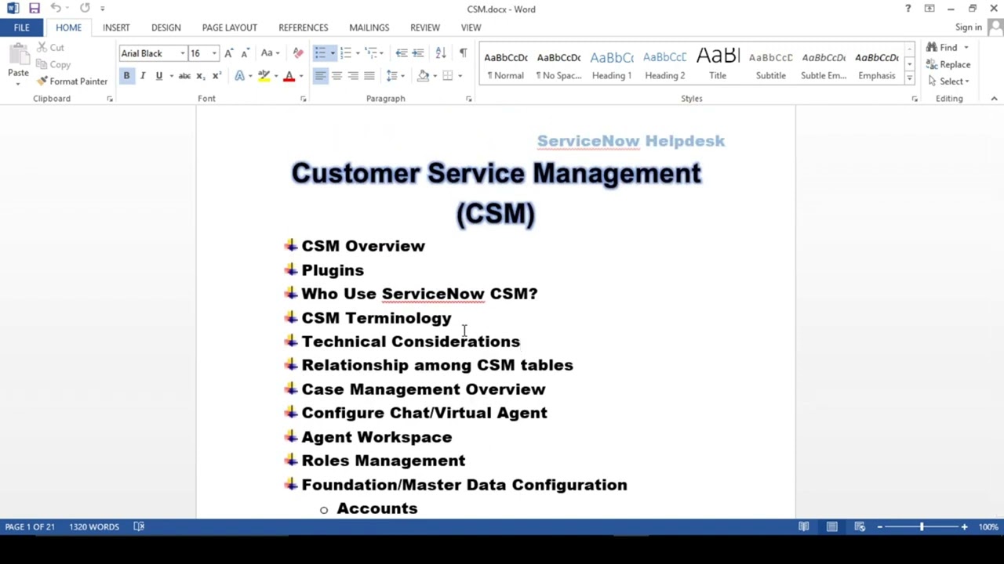Viewport: 1004px width, 564px height.
Task: Switch to MAILINGS tab
Action: point(369,27)
